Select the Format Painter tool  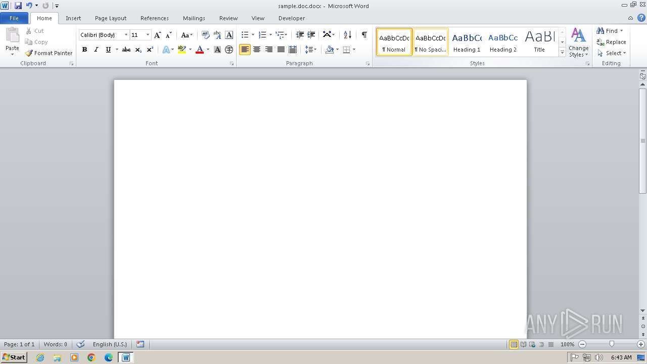coord(49,53)
